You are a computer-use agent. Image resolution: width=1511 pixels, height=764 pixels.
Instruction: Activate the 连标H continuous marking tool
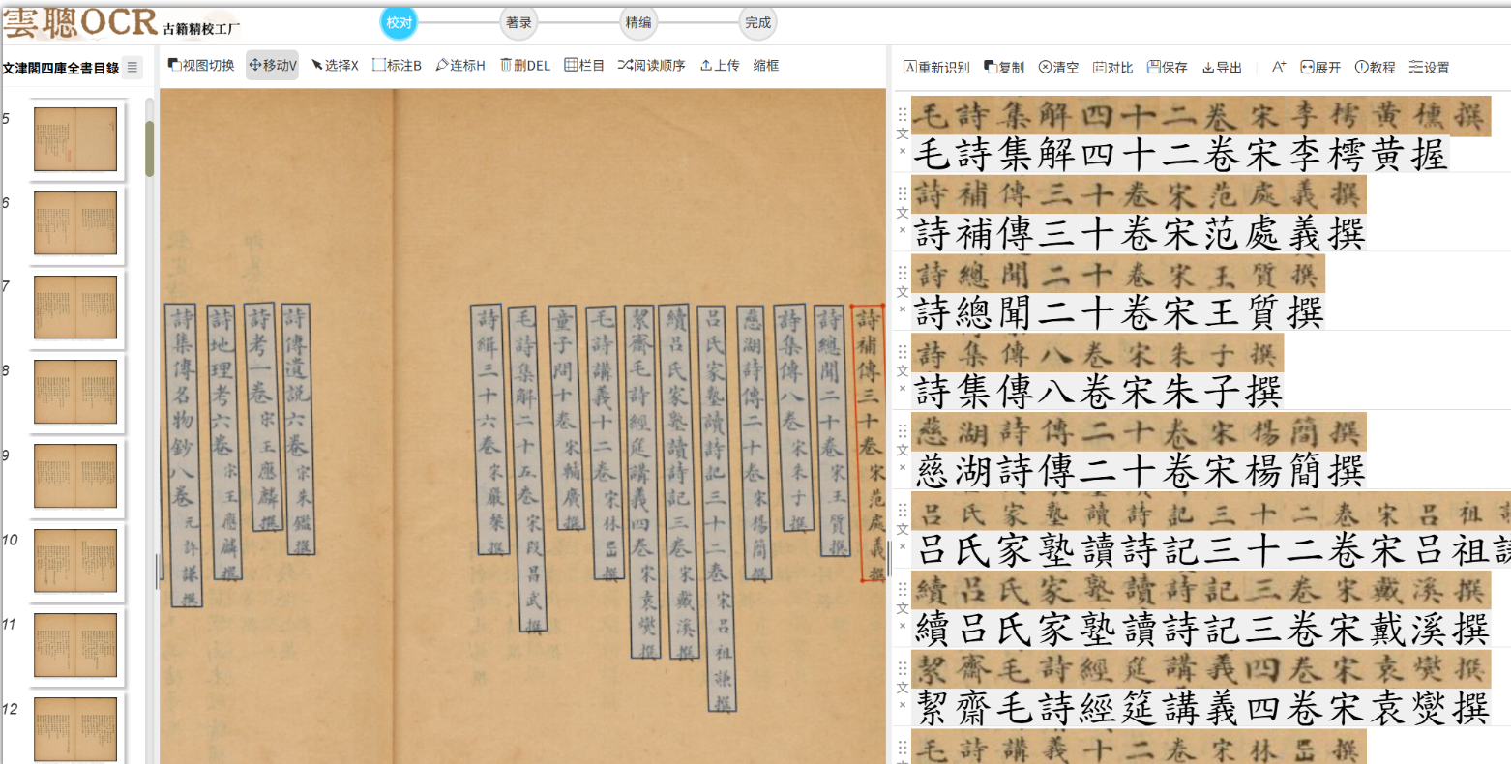(x=460, y=65)
